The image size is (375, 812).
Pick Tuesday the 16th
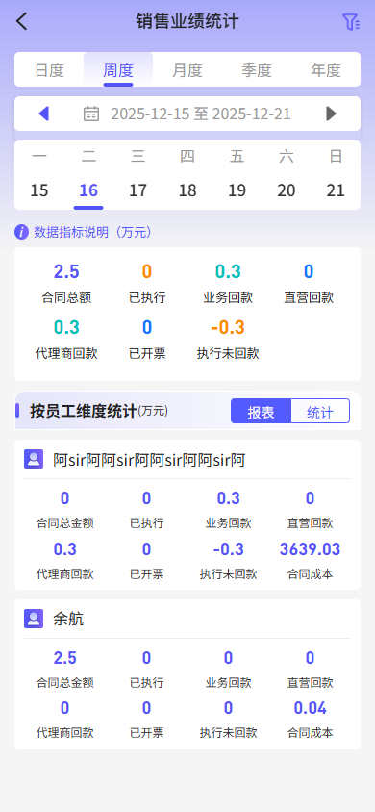point(88,190)
